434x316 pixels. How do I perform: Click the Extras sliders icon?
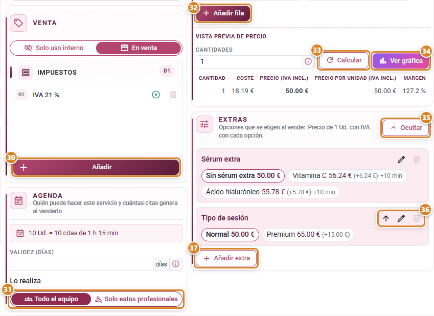coord(204,124)
